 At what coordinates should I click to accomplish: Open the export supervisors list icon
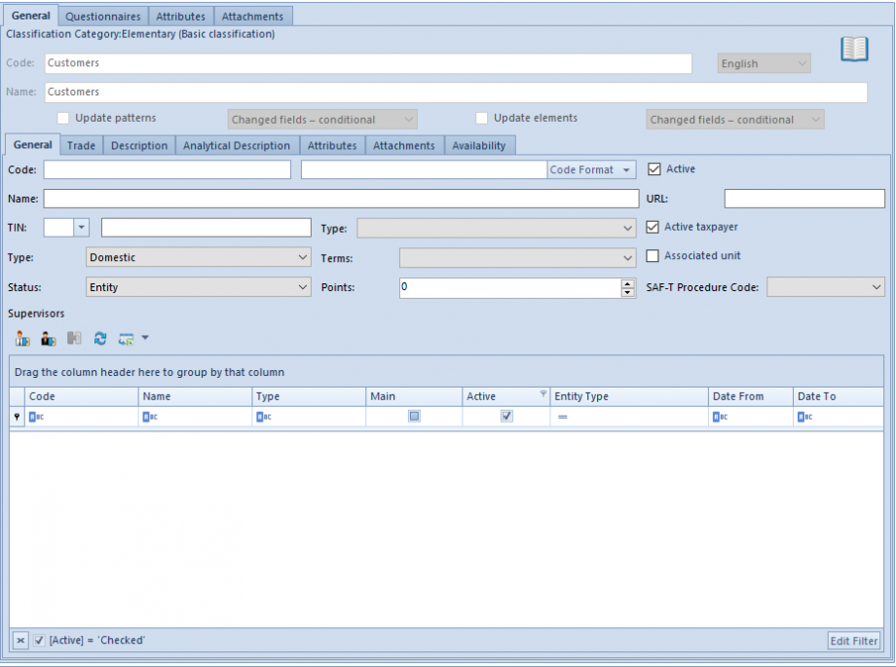pos(127,338)
